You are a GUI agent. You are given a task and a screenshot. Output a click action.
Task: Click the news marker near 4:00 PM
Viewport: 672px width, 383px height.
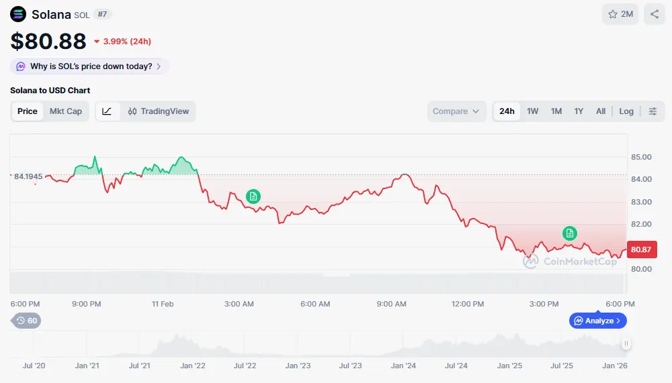click(570, 233)
